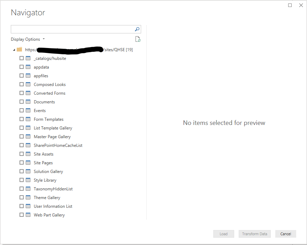
Task: Select the Composed Looks checkbox
Action: (22, 84)
